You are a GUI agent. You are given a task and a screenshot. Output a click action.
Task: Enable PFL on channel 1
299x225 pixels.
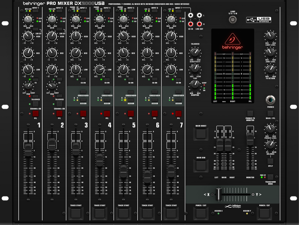36,114
